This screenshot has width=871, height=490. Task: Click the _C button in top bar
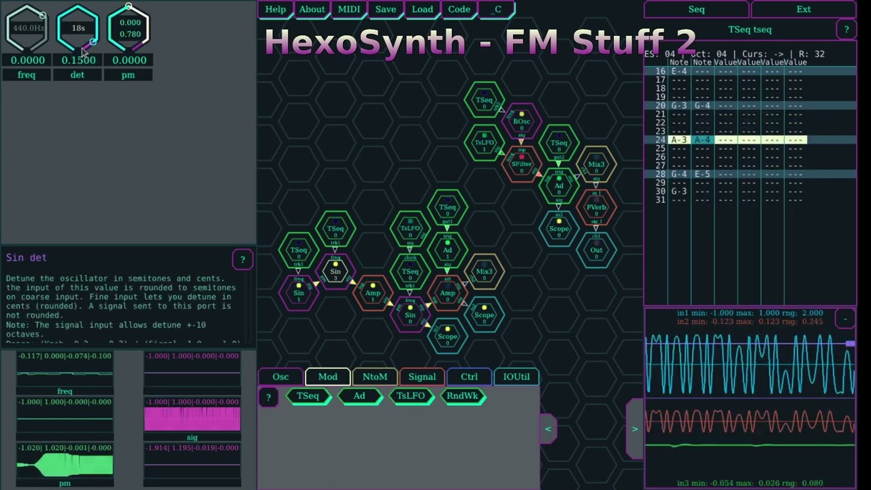pos(497,10)
